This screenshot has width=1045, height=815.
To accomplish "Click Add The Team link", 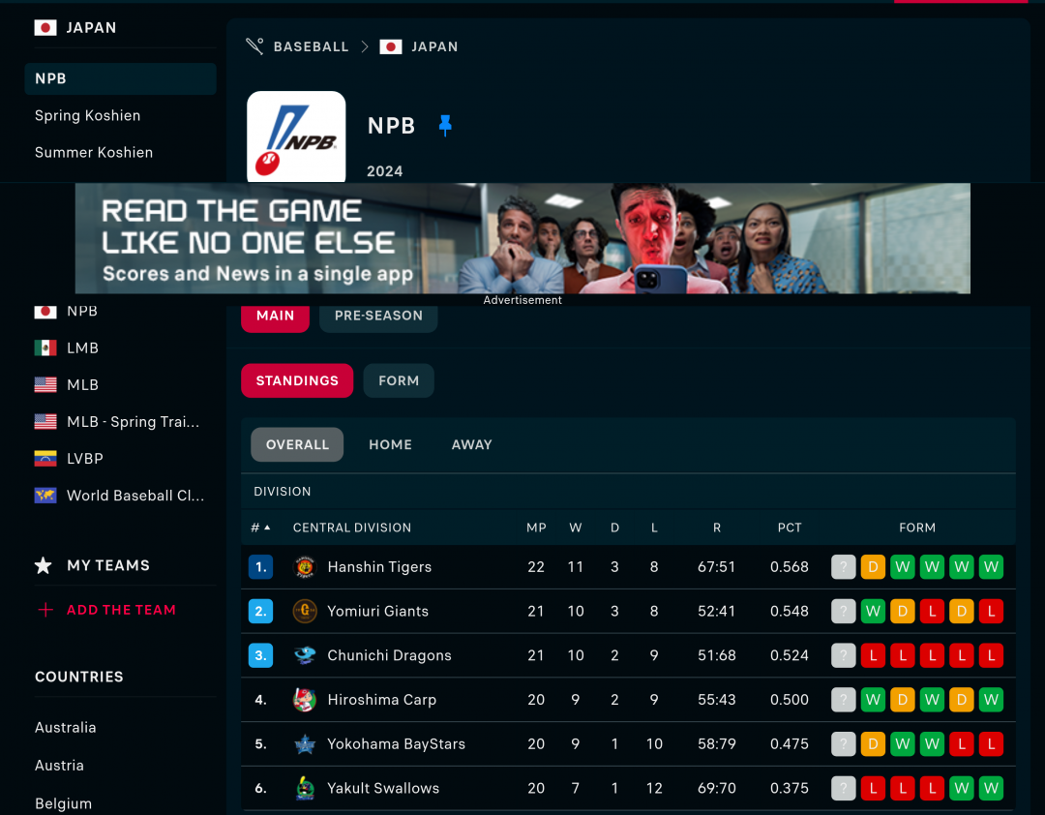I will click(121, 610).
